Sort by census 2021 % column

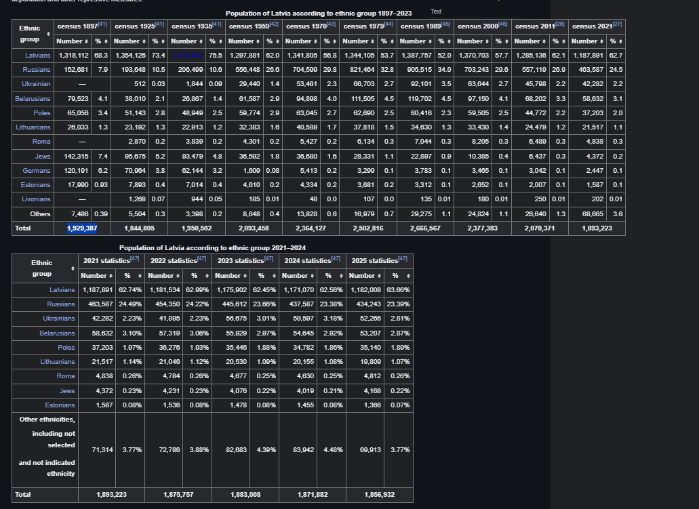click(x=616, y=41)
